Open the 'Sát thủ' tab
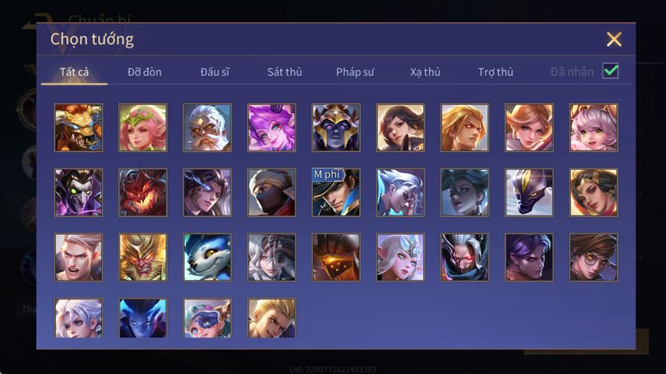The width and height of the screenshot is (666, 374). point(285,72)
